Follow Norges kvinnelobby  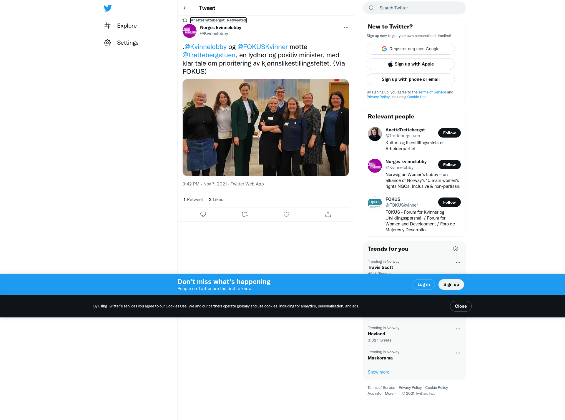449,165
